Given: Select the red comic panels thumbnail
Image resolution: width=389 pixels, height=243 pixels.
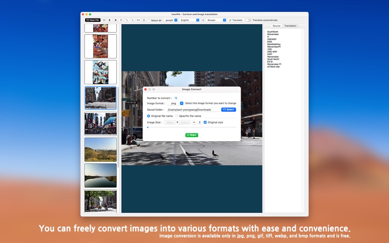Looking at the screenshot, I should (x=100, y=46).
